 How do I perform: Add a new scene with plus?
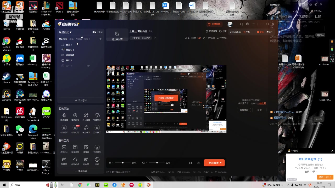click(x=100, y=39)
